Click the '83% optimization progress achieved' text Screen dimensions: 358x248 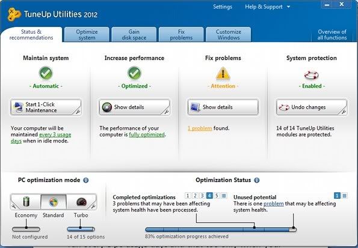(x=187, y=237)
